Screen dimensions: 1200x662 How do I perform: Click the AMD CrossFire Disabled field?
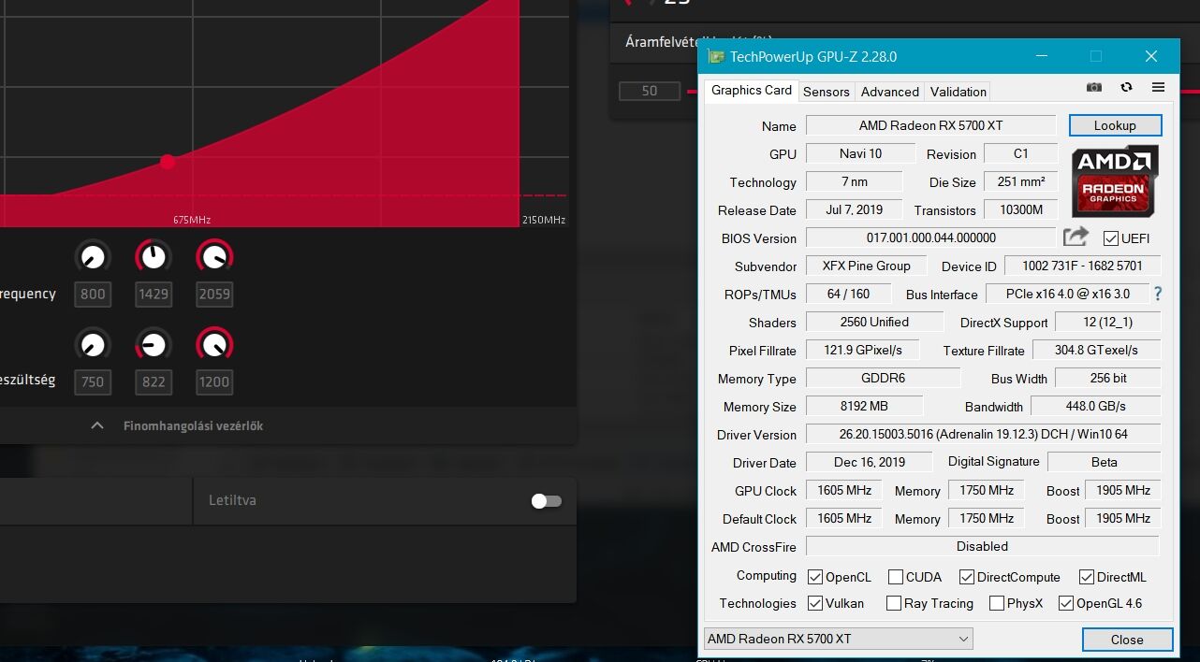coord(982,546)
